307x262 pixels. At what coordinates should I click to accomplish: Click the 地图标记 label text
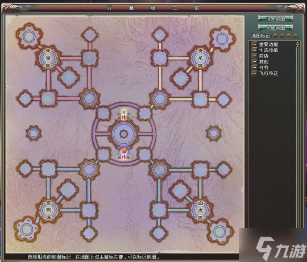click(262, 36)
